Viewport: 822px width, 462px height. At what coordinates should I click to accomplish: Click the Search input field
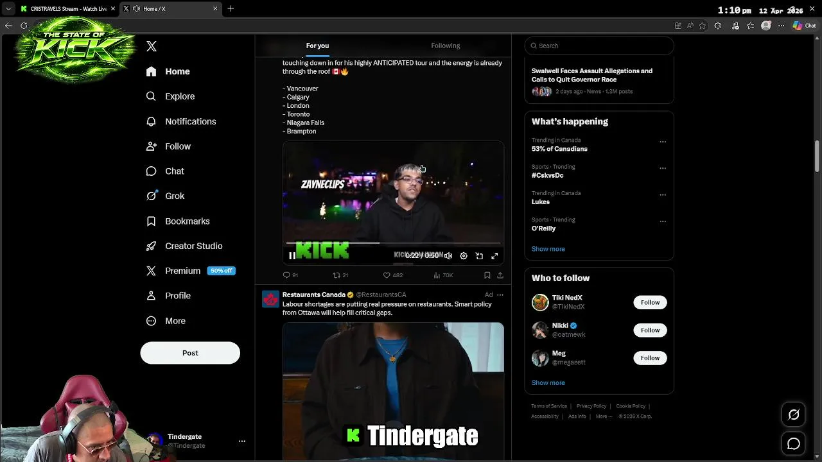599,46
